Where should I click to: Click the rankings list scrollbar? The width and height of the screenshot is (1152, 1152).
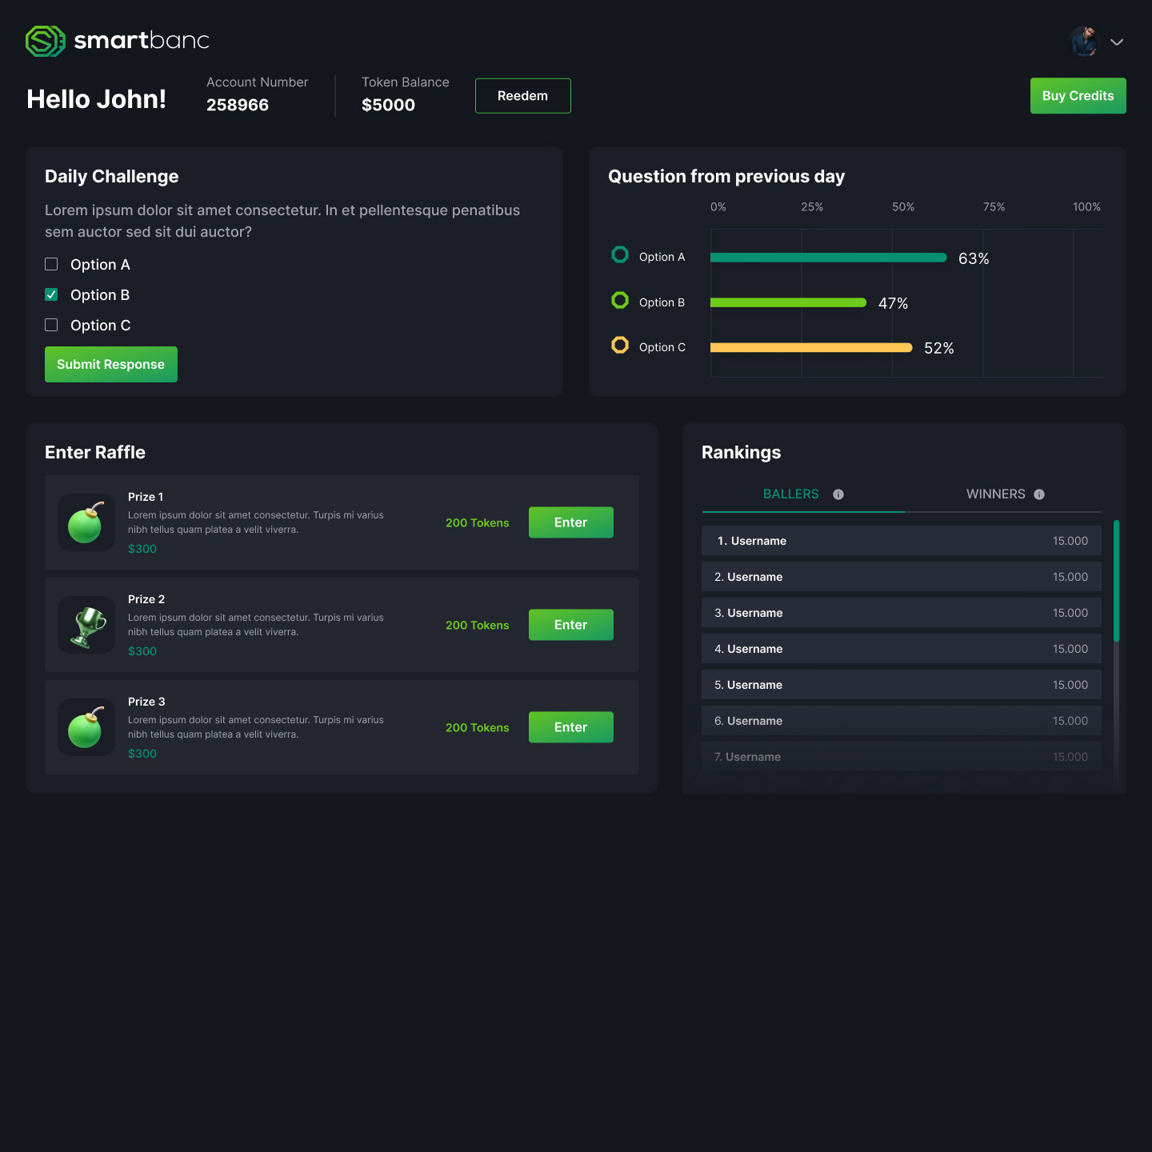[1116, 581]
